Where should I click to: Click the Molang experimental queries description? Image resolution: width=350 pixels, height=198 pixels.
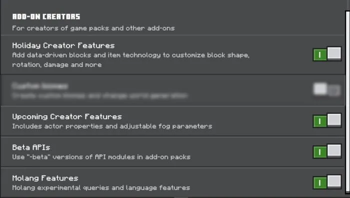point(101,188)
